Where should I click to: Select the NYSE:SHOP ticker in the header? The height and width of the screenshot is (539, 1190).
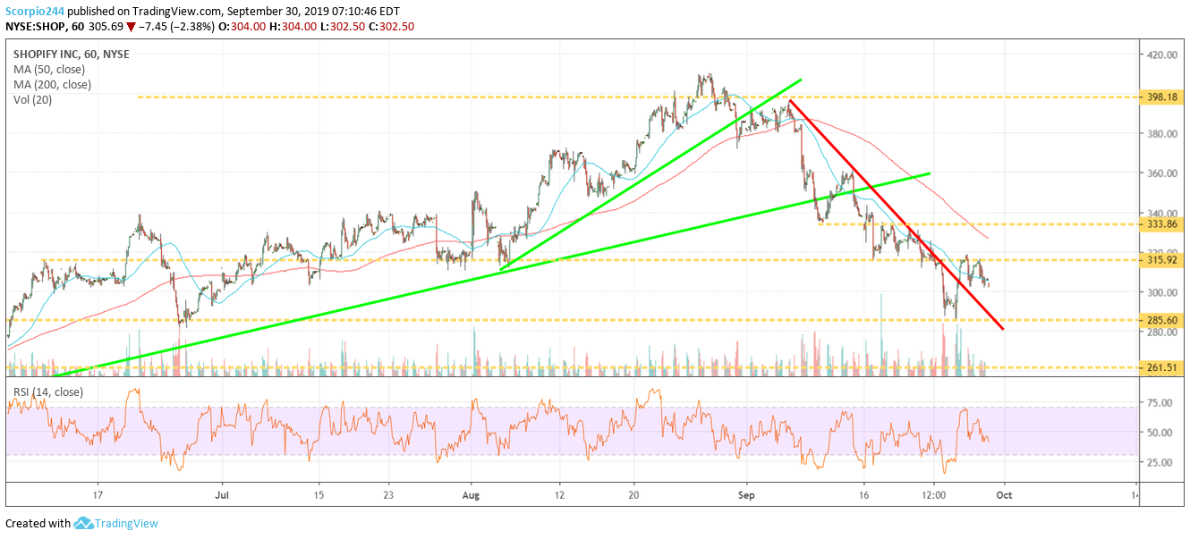click(36, 29)
